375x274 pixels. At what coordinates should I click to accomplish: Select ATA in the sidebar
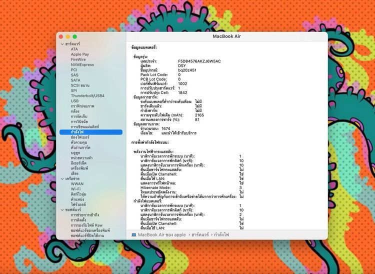pyautogui.click(x=74, y=49)
